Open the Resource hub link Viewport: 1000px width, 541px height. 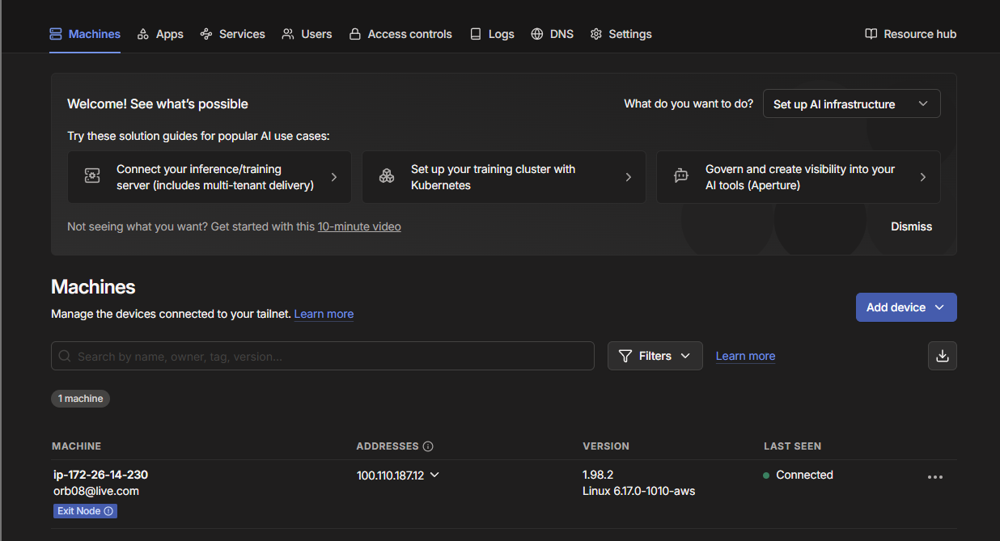pyautogui.click(x=910, y=34)
